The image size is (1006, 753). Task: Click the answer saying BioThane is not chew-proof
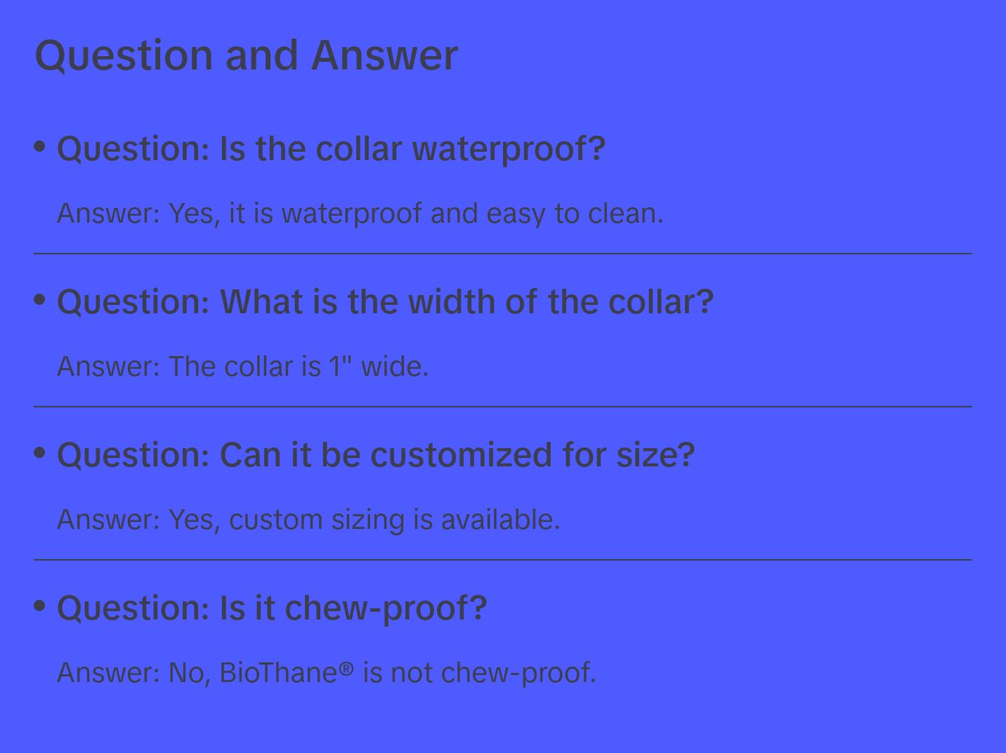326,673
